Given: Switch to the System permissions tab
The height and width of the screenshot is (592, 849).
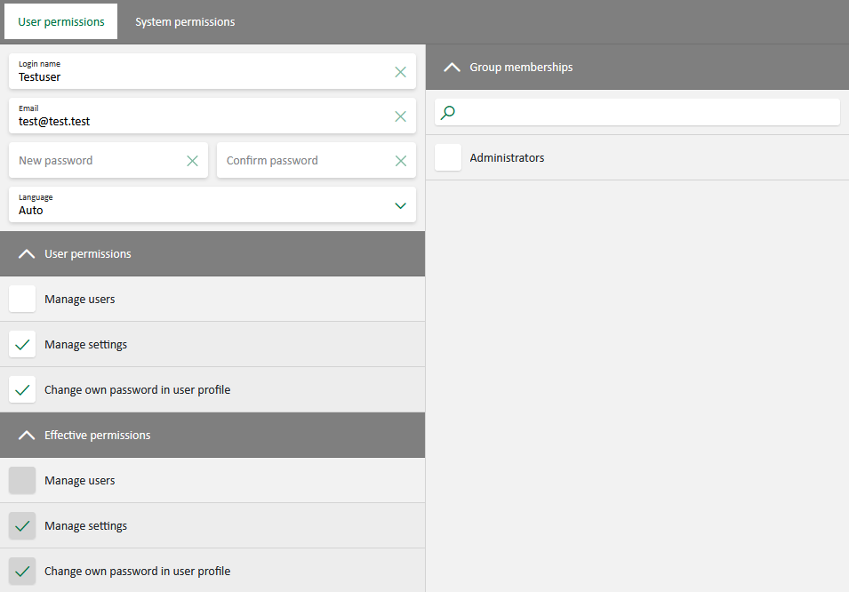Looking at the screenshot, I should click(185, 22).
